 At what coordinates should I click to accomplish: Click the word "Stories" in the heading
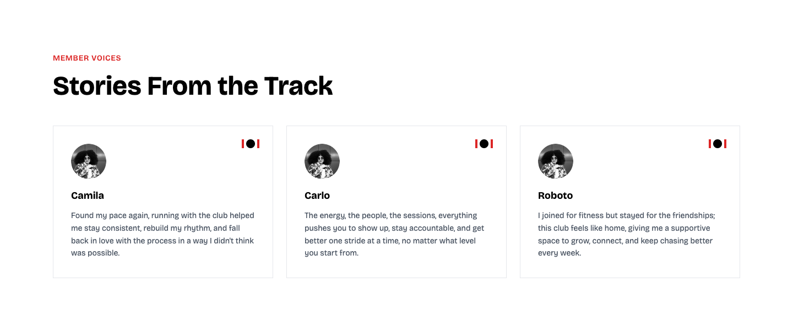(96, 86)
